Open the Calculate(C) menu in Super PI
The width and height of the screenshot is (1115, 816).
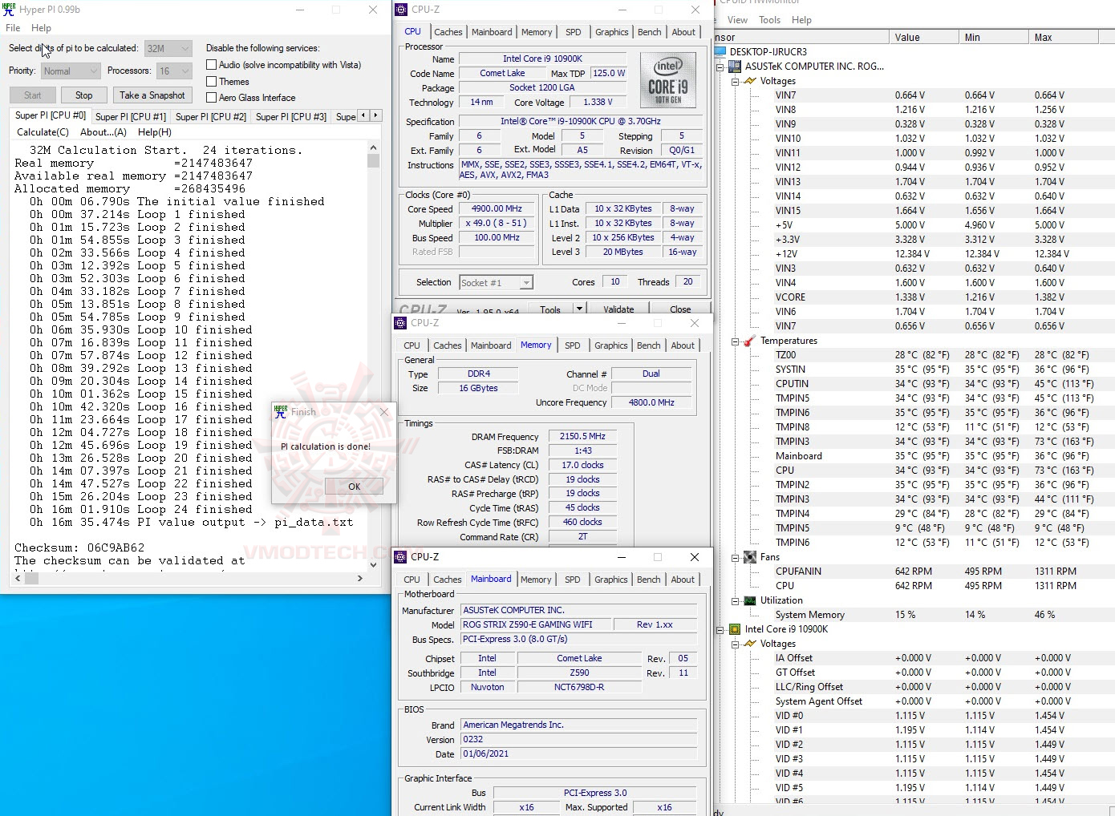(43, 132)
